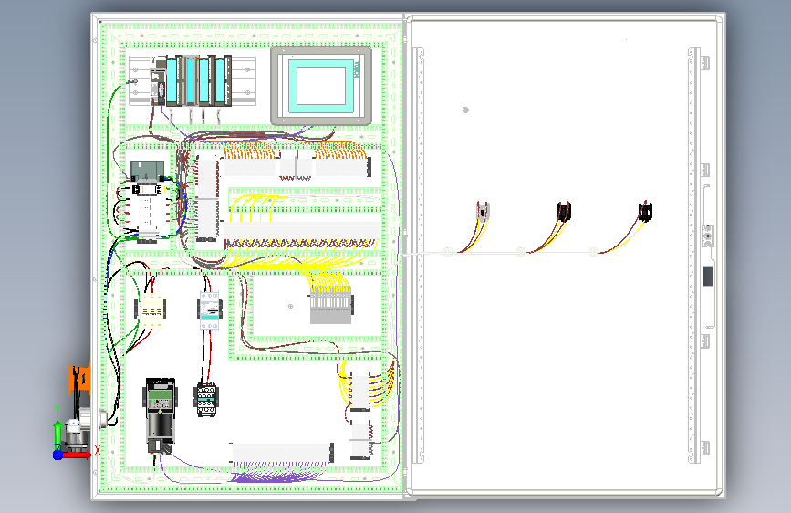Select the door lock cylinder mechanism
The image size is (791, 513).
[x=708, y=236]
